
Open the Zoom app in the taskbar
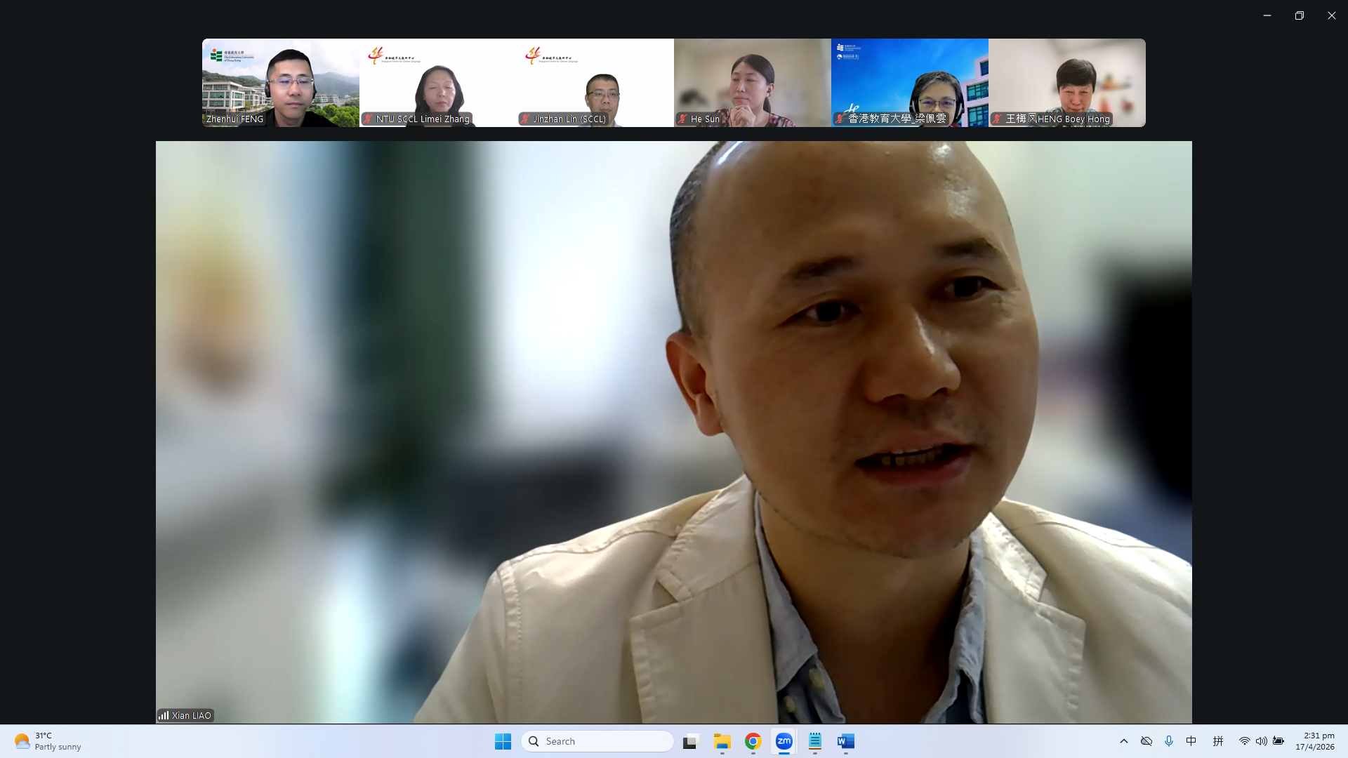click(784, 741)
